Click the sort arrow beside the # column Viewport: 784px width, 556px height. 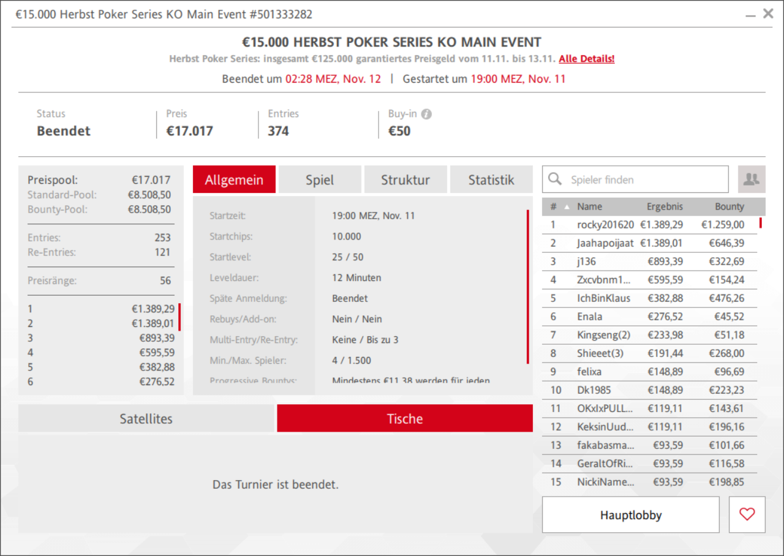(x=566, y=207)
